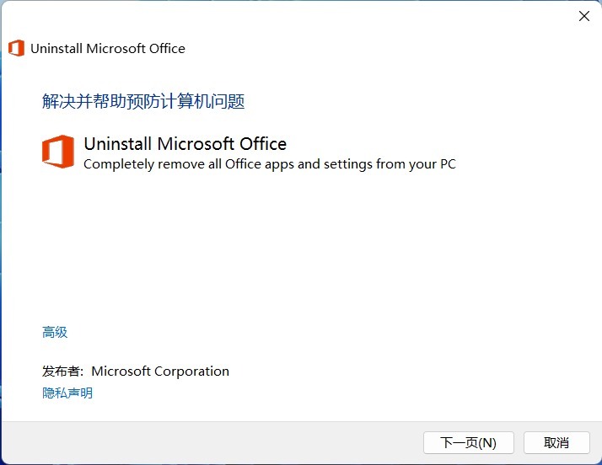
Task: Click the word 'Completely' in the description
Action: coord(118,164)
